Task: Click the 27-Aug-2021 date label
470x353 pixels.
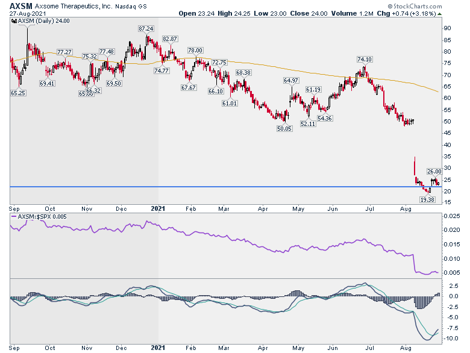Action: click(28, 13)
